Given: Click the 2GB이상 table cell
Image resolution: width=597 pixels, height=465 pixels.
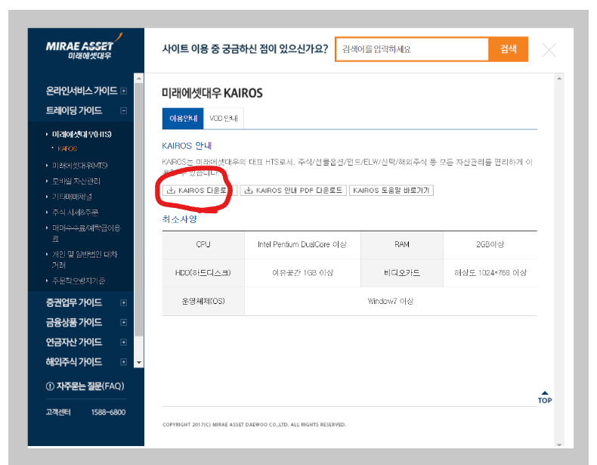Looking at the screenshot, I should point(490,245).
